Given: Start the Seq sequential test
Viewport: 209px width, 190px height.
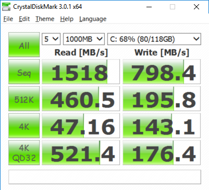Looking at the screenshot, I should (24, 72).
